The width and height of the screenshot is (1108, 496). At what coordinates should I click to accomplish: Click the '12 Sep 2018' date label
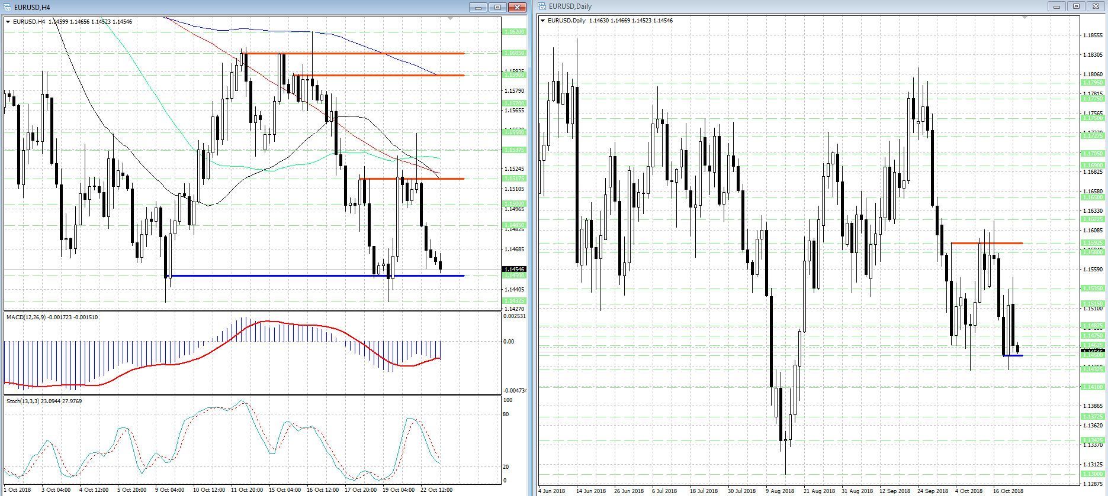pos(895,491)
